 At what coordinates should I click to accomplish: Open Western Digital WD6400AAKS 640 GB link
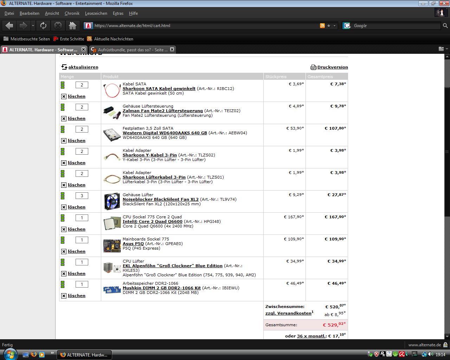tap(165, 133)
